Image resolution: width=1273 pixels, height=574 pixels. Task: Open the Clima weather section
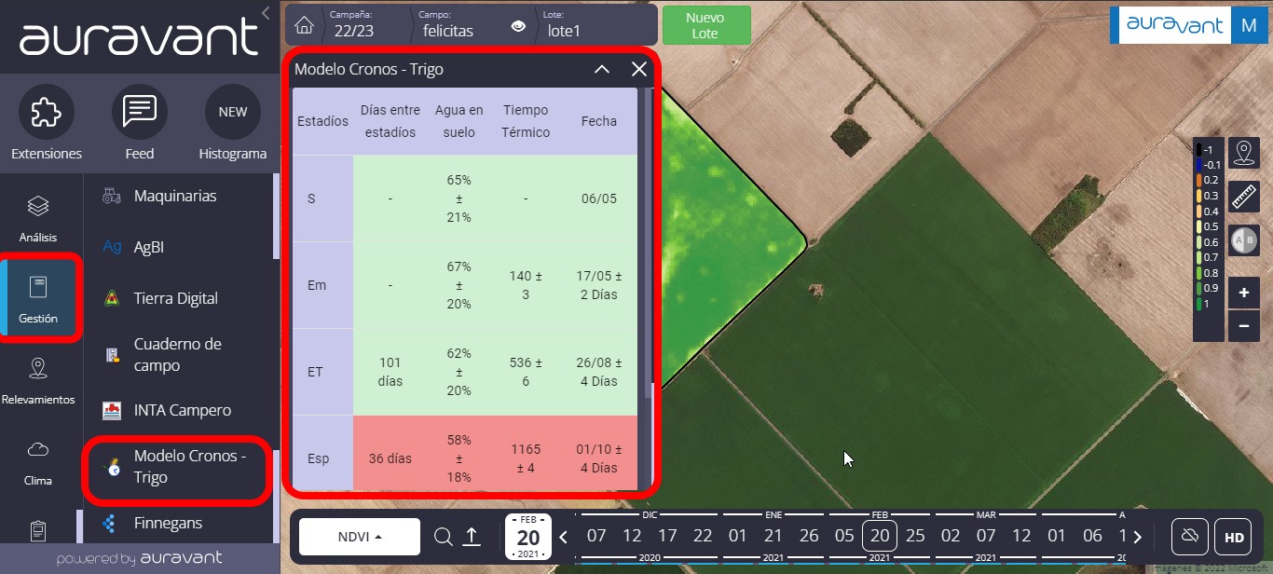38,462
